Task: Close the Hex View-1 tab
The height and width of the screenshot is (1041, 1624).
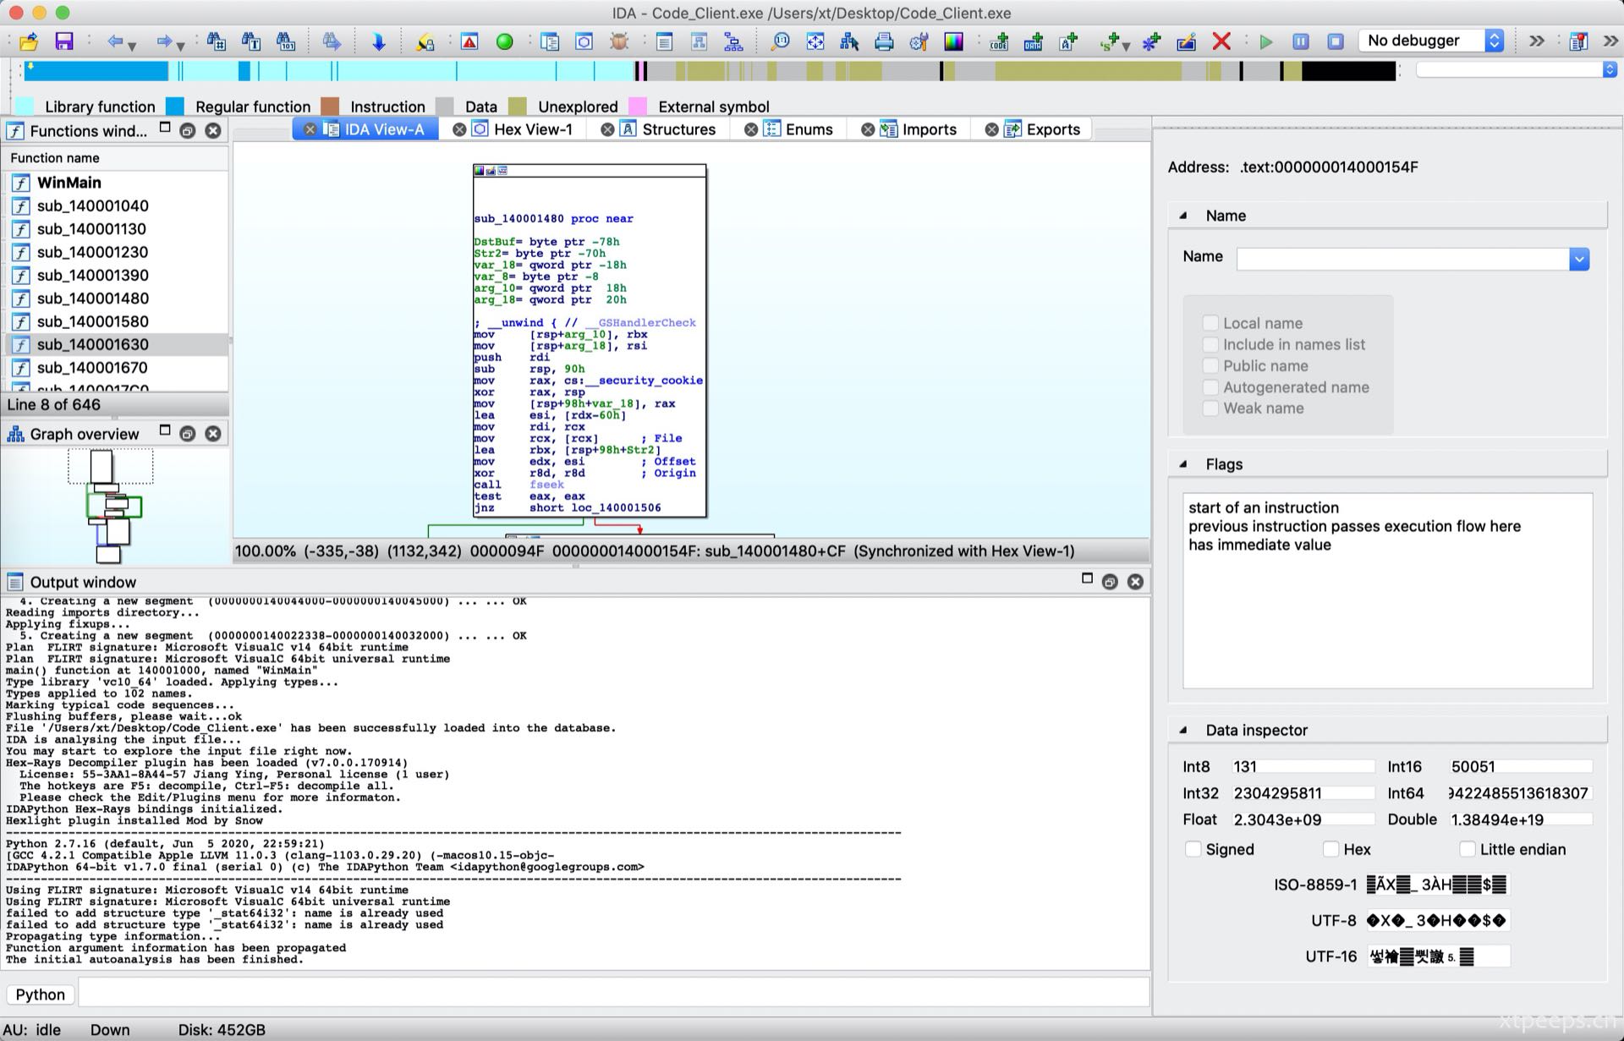Action: pyautogui.click(x=459, y=129)
